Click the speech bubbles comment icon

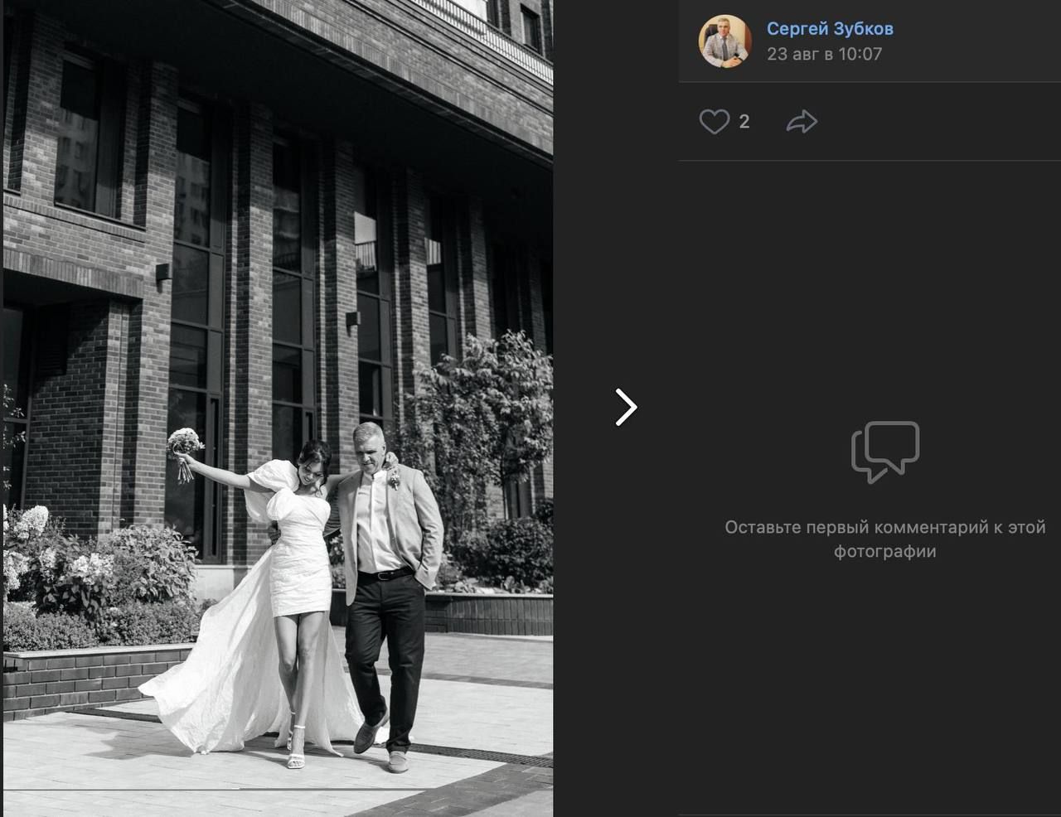pyautogui.click(x=885, y=452)
